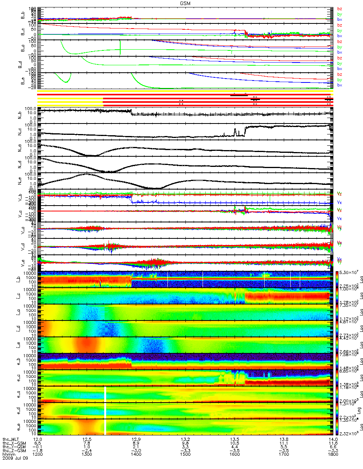This screenshot has height=469, width=363.
Task: Click Z-GSM value -3.0
Action: coord(136,450)
